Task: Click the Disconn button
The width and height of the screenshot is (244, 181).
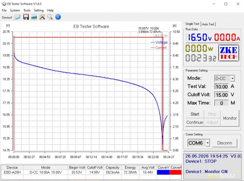Action: click(224, 143)
